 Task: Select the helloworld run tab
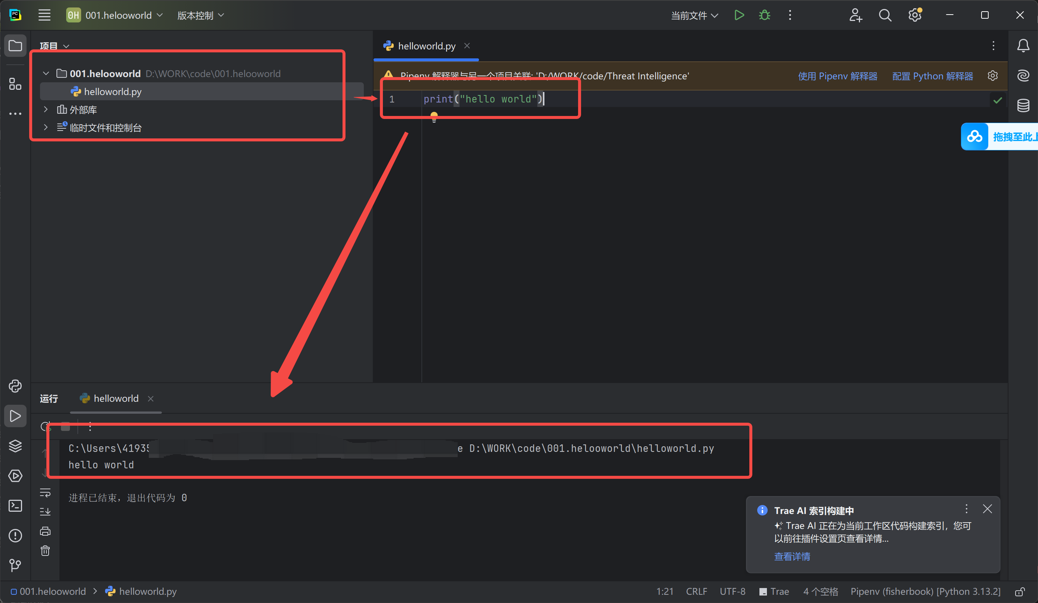pos(116,398)
